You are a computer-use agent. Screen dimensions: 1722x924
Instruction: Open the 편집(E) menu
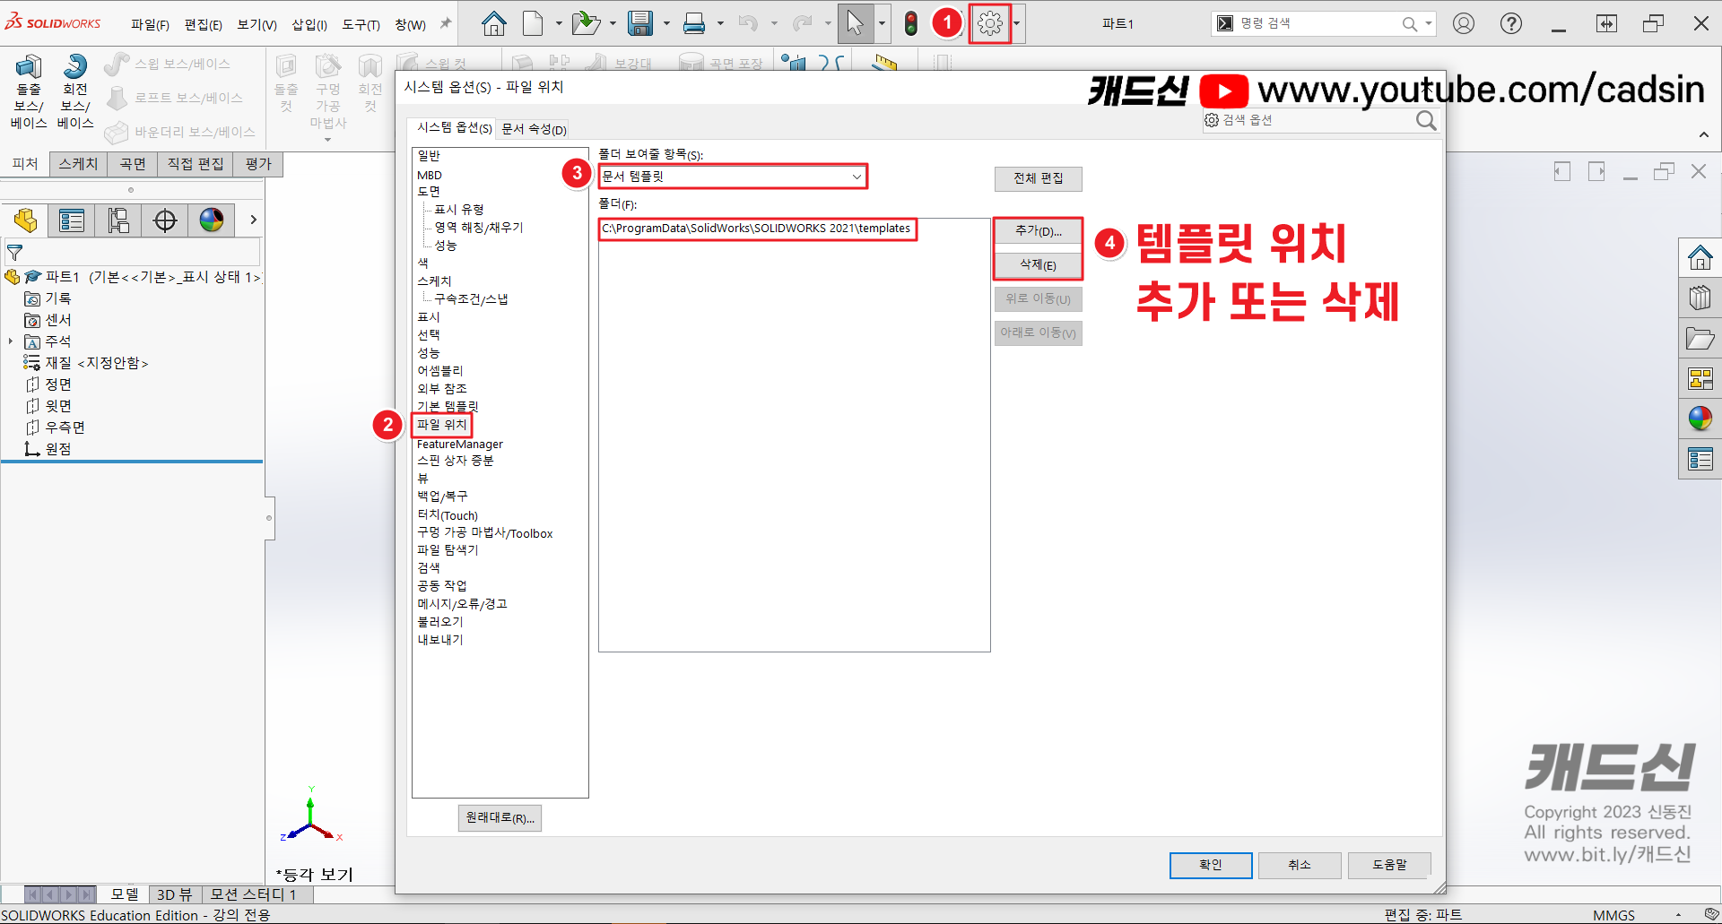click(x=203, y=24)
